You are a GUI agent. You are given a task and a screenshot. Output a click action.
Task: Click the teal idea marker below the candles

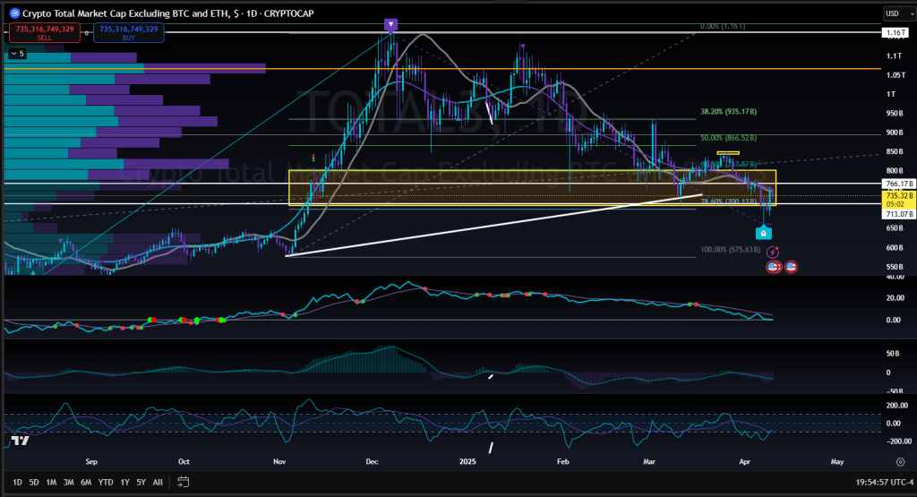(x=763, y=233)
